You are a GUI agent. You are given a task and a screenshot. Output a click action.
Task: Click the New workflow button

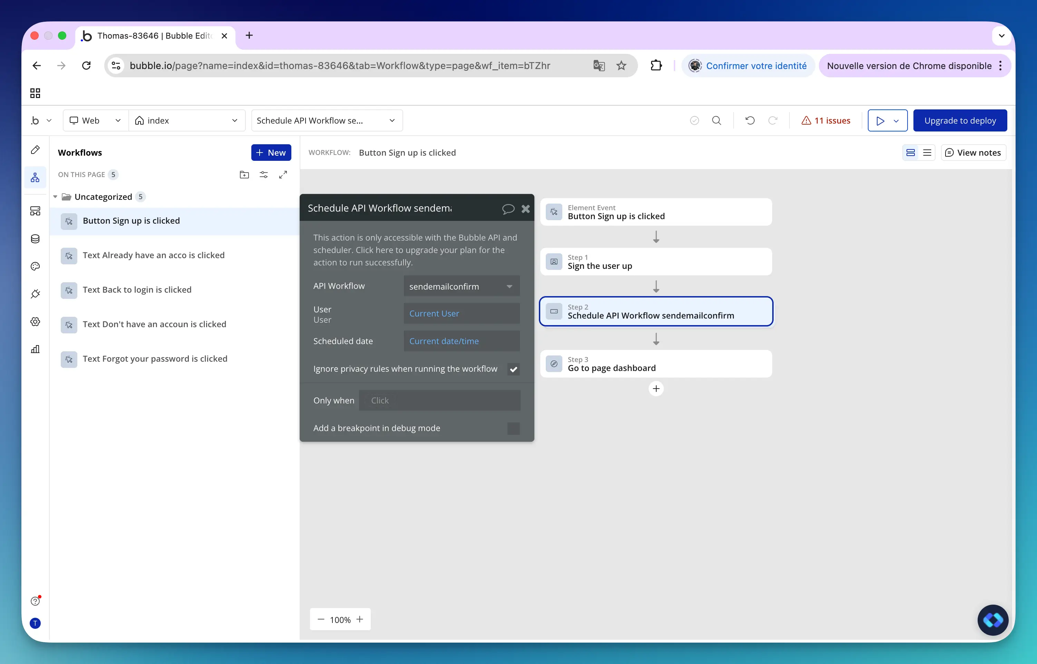pyautogui.click(x=271, y=153)
